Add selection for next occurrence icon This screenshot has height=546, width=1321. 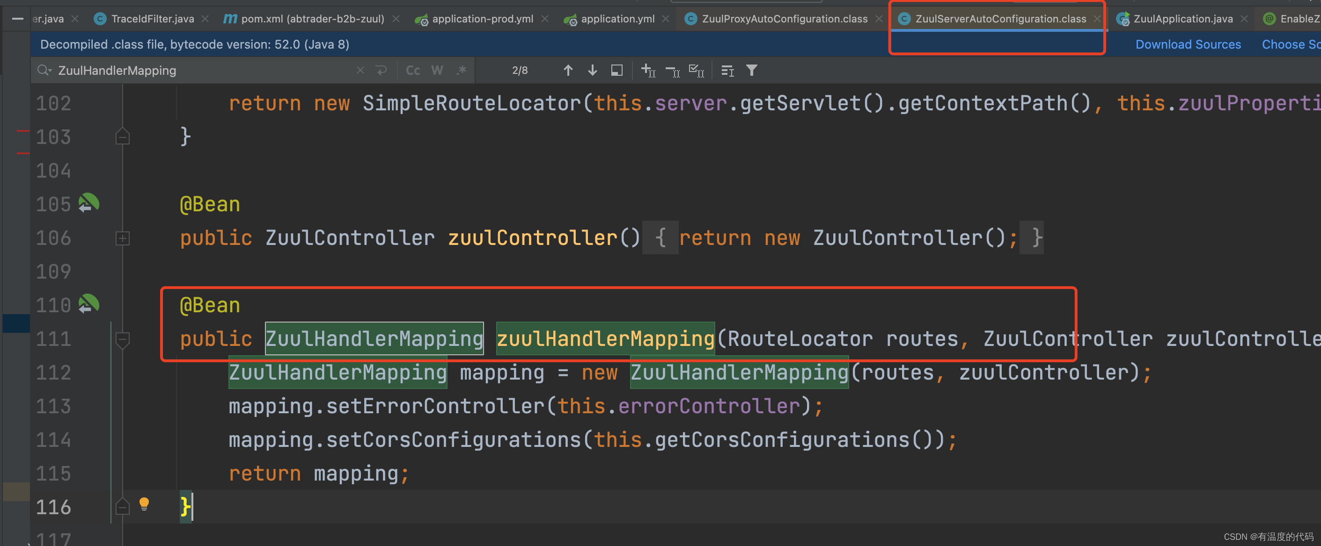pos(648,70)
